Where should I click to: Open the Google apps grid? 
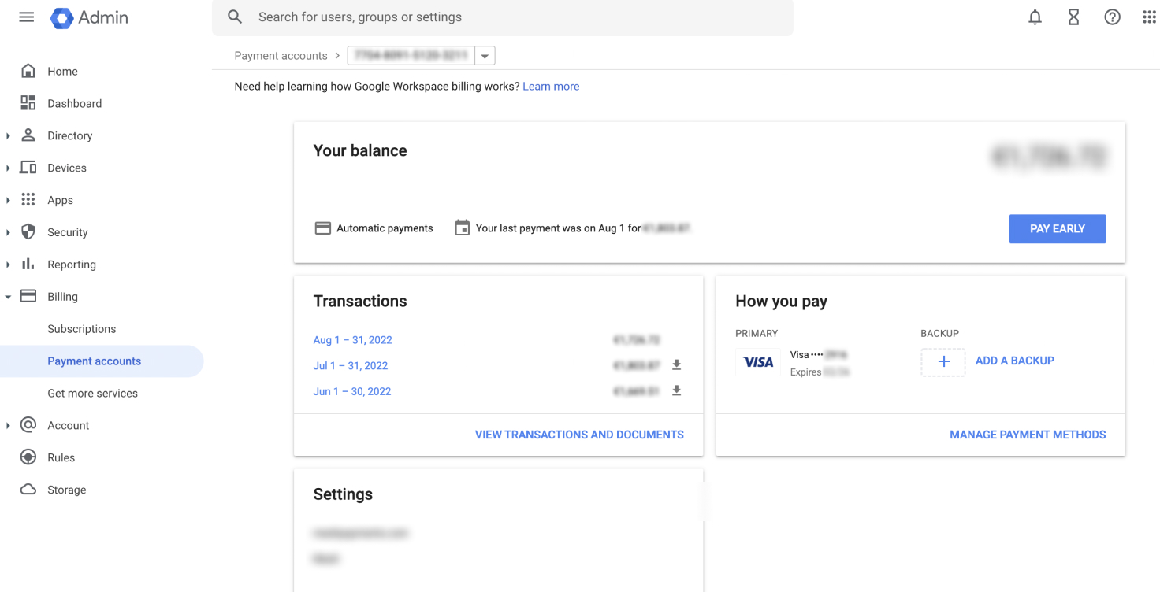pos(1149,17)
